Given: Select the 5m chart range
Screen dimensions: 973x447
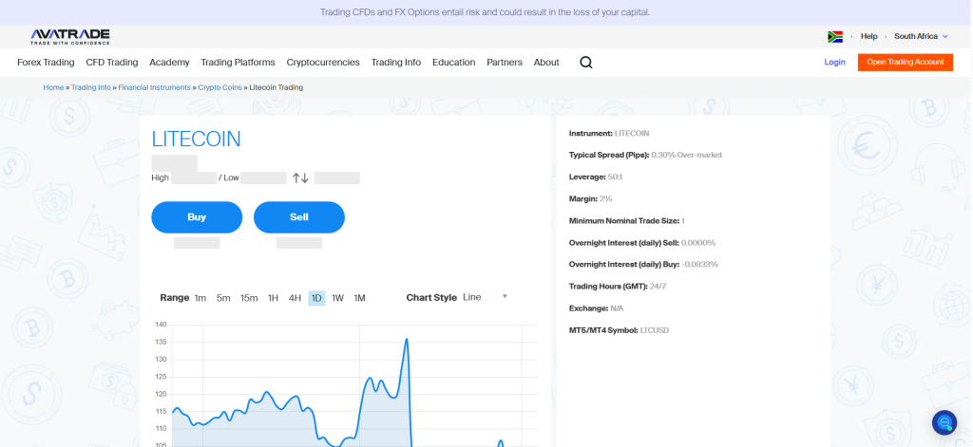Looking at the screenshot, I should pyautogui.click(x=223, y=298).
